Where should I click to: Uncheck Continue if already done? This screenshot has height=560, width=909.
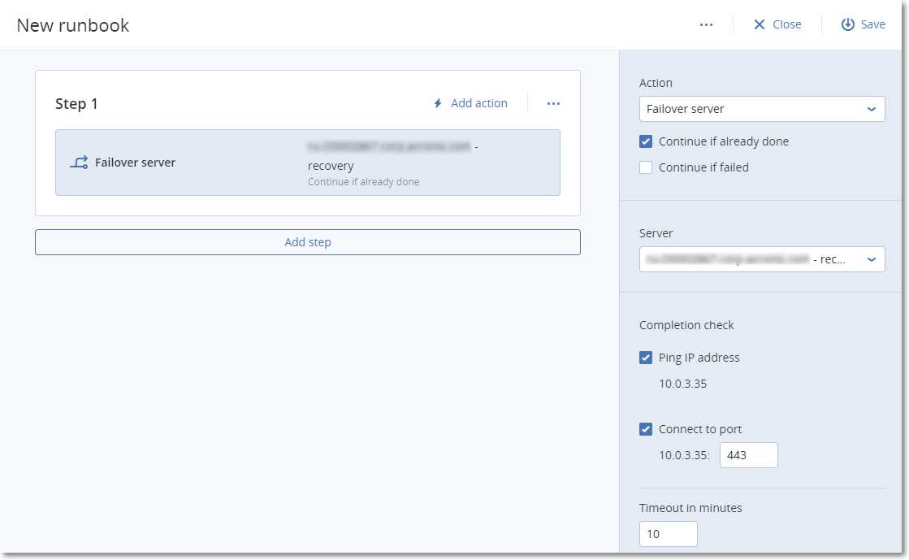pos(647,141)
